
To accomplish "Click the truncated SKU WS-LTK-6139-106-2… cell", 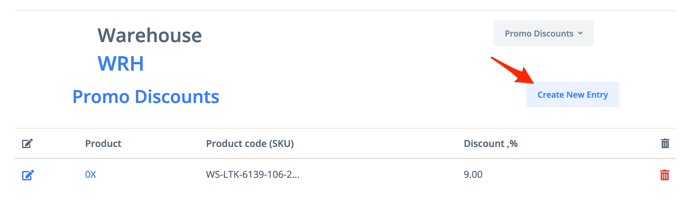I will click(x=252, y=175).
